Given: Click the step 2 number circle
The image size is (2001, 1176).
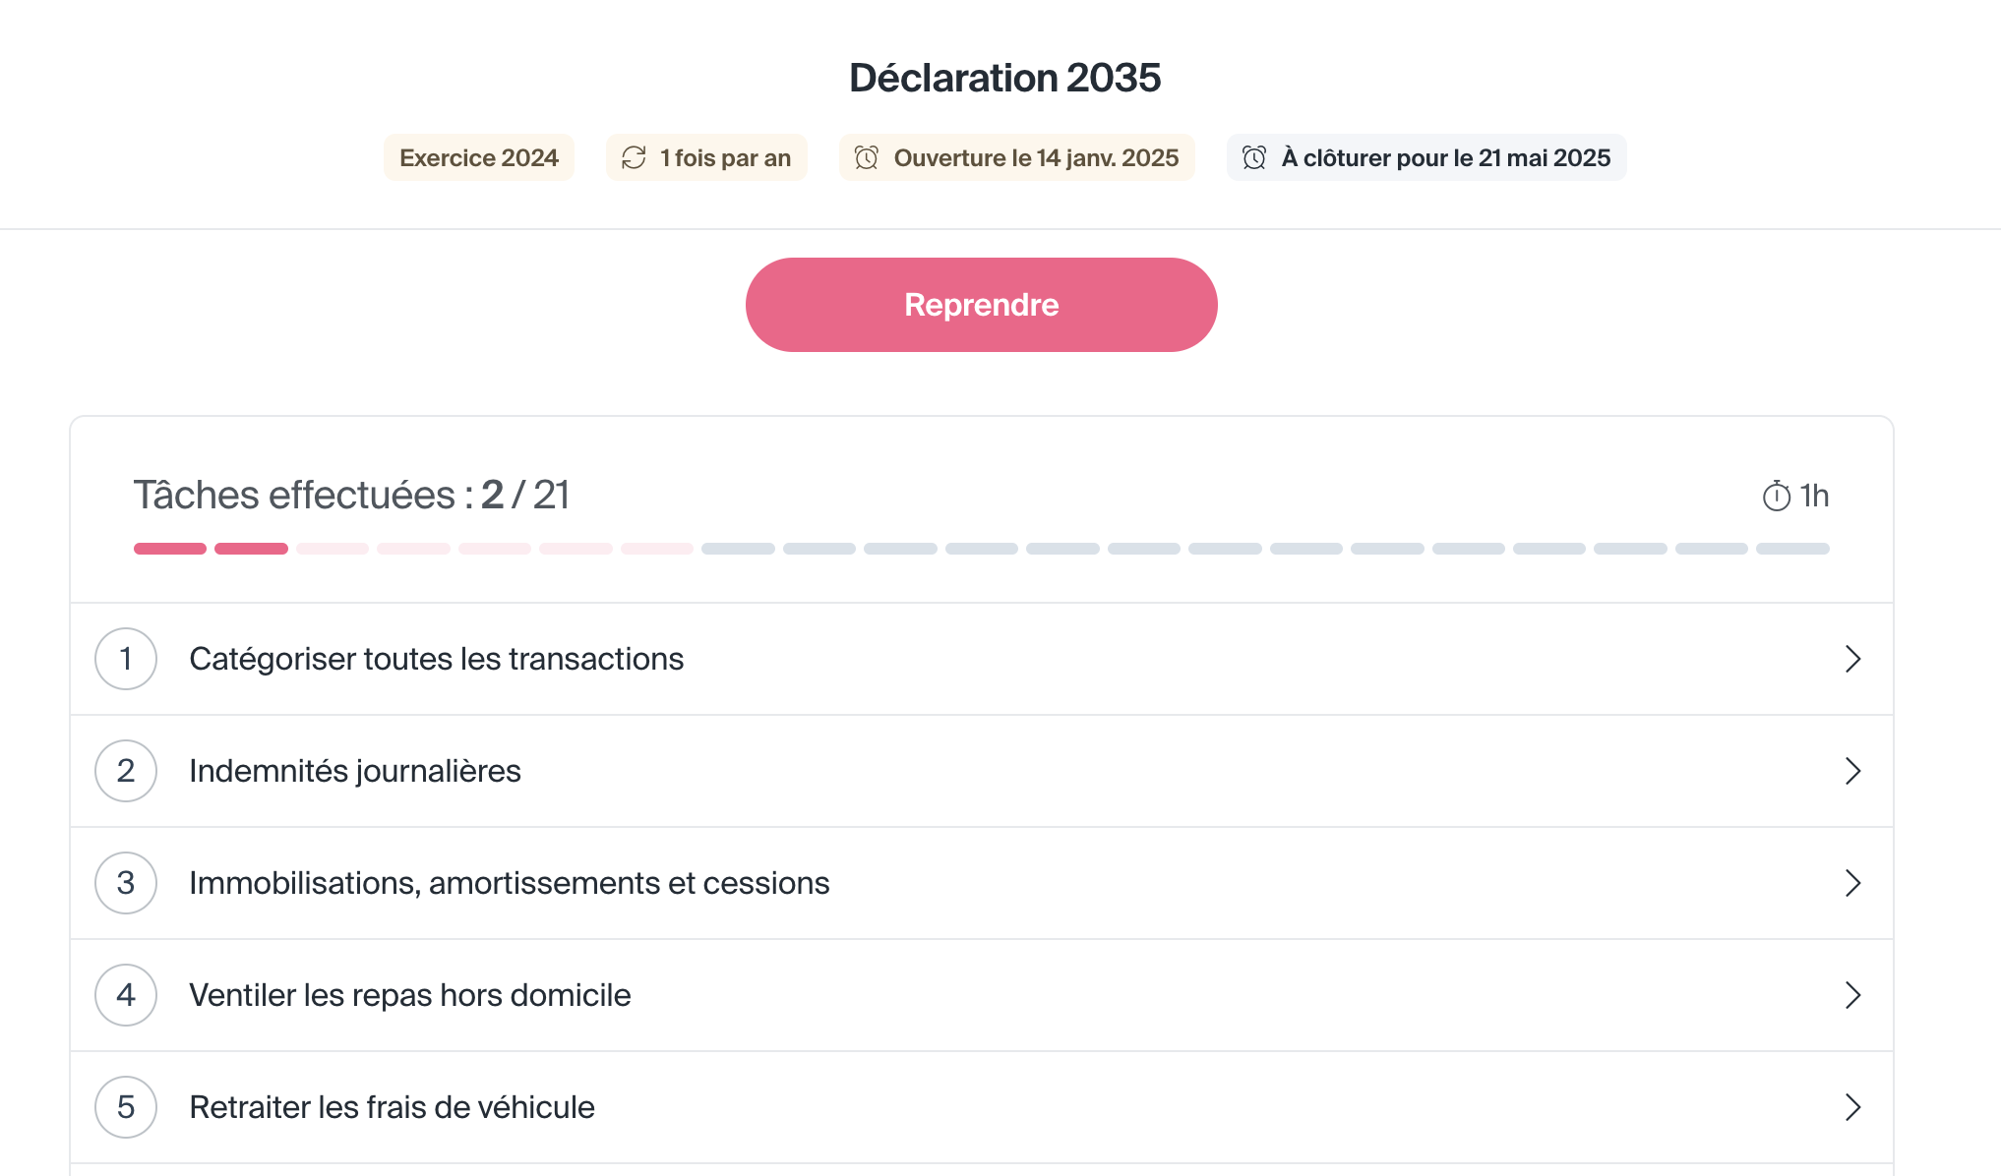Looking at the screenshot, I should click(x=126, y=771).
